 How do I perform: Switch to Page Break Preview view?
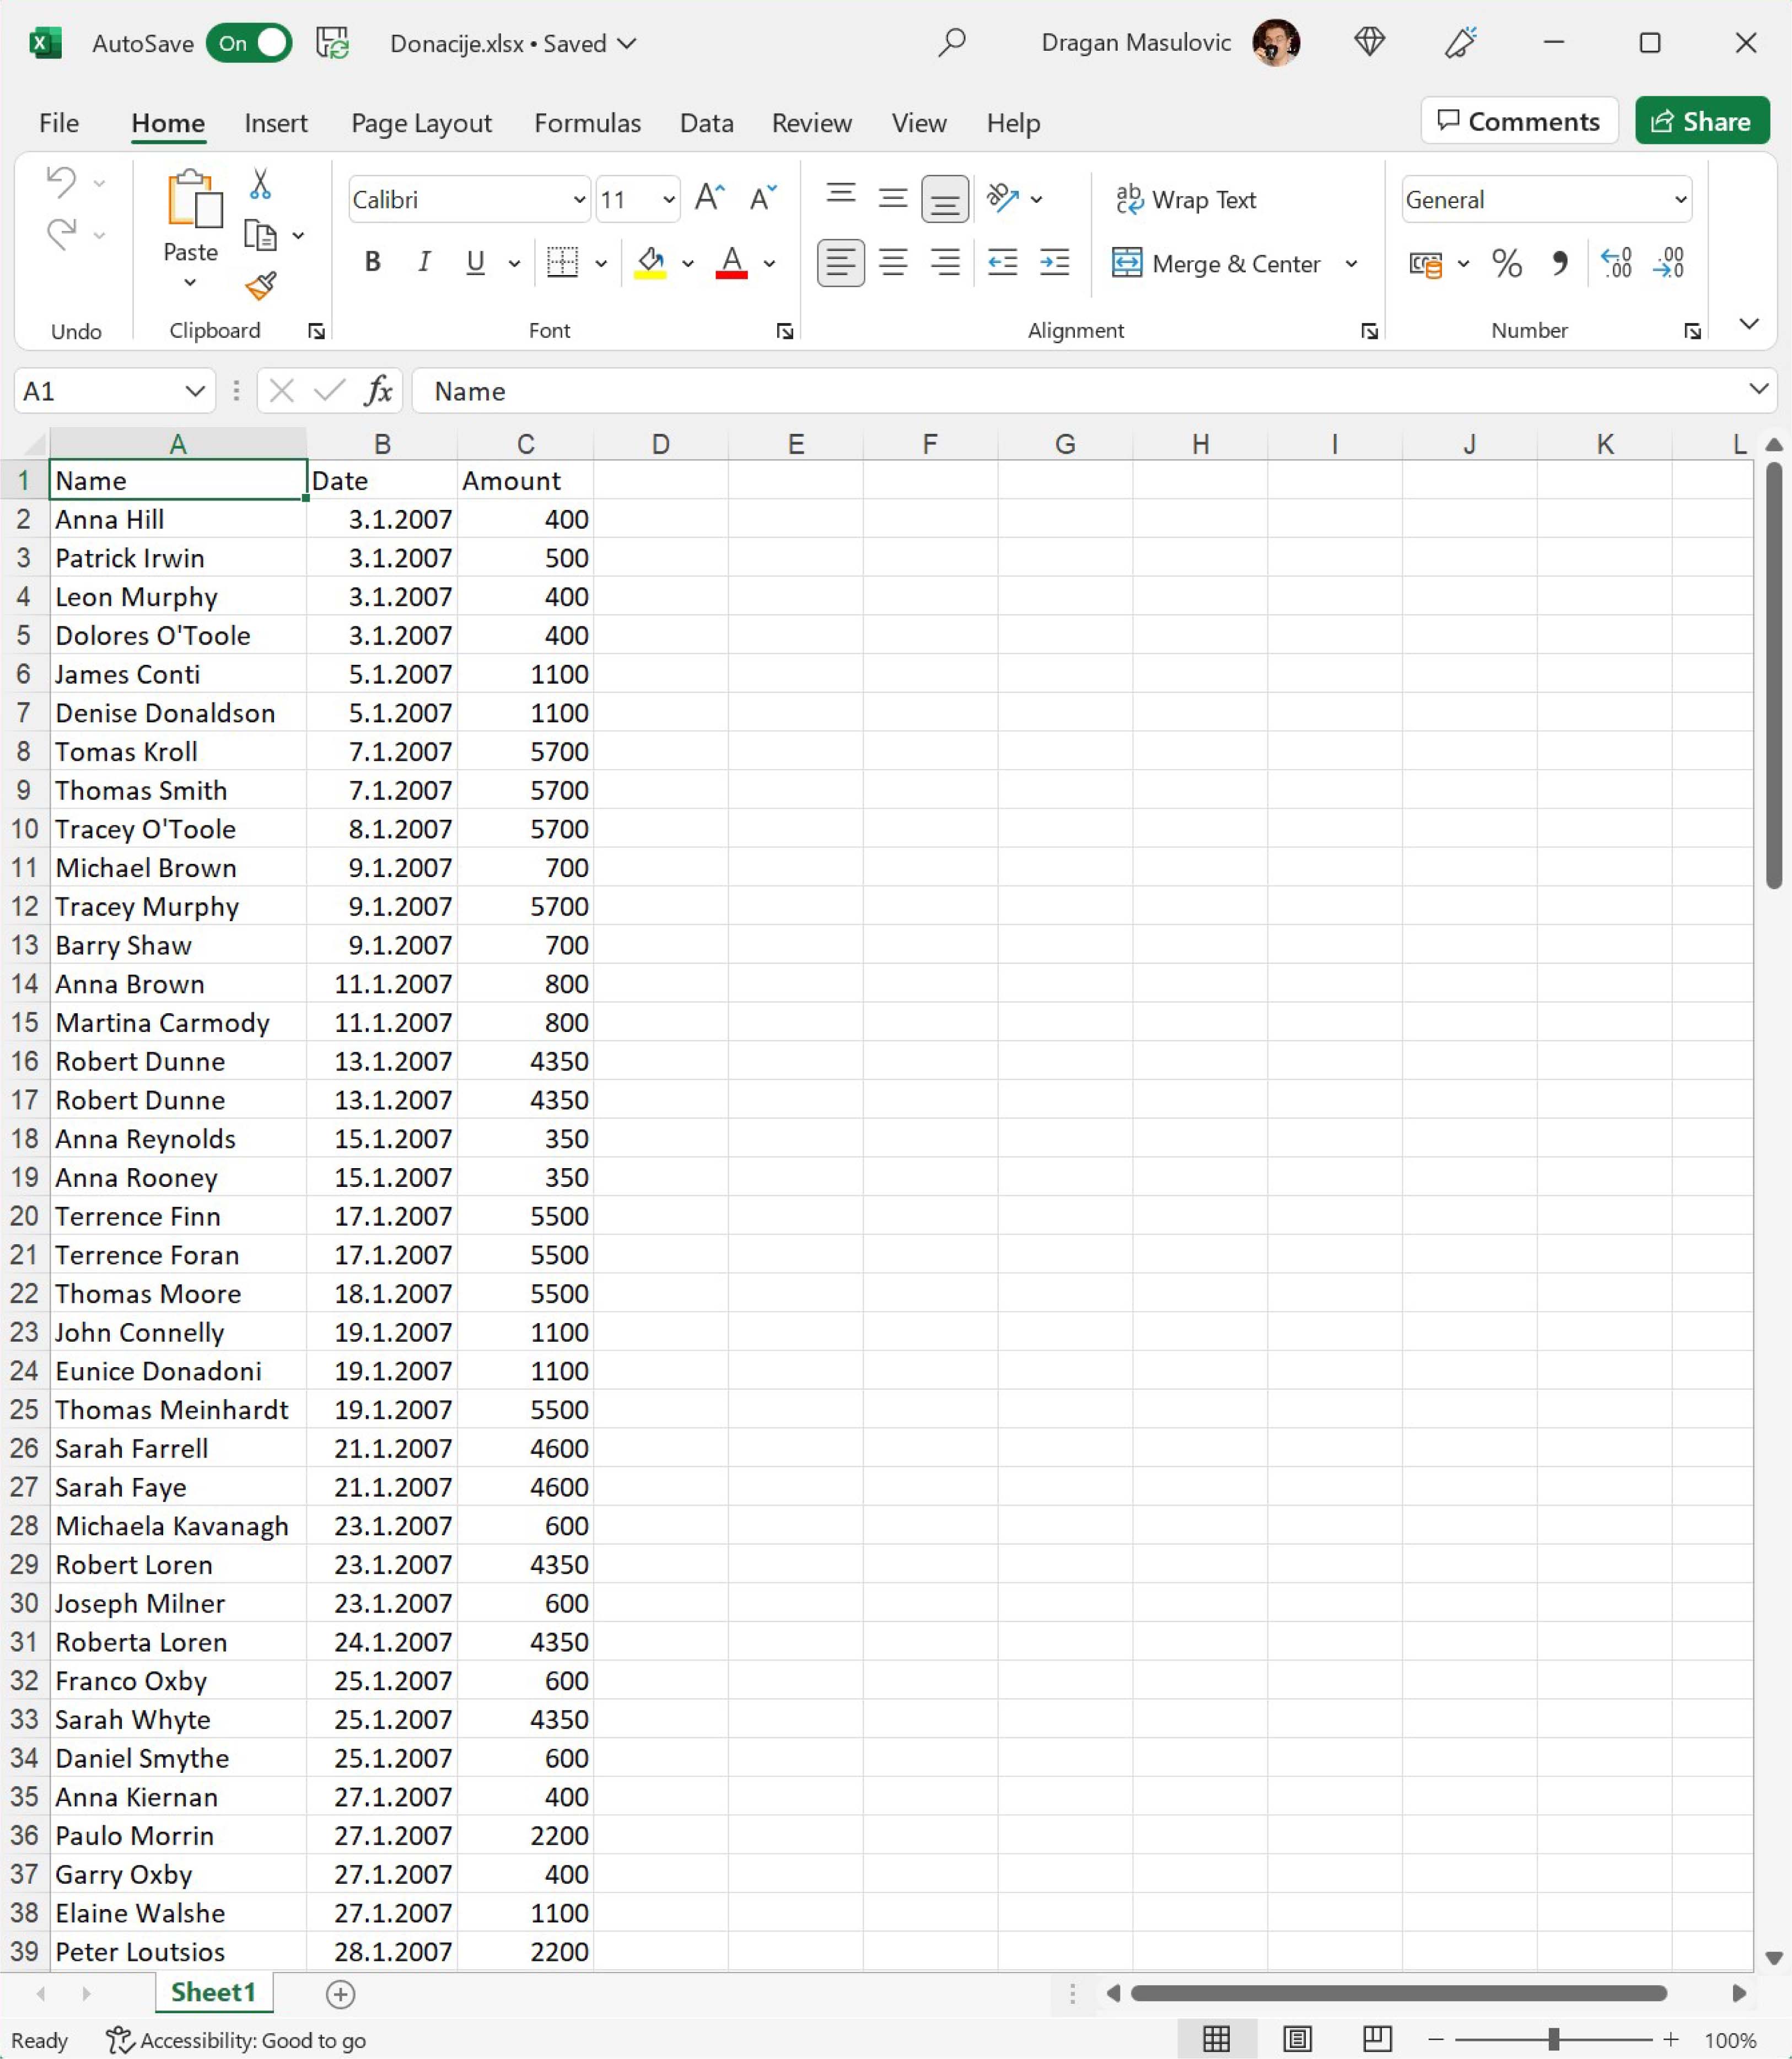click(1377, 2039)
